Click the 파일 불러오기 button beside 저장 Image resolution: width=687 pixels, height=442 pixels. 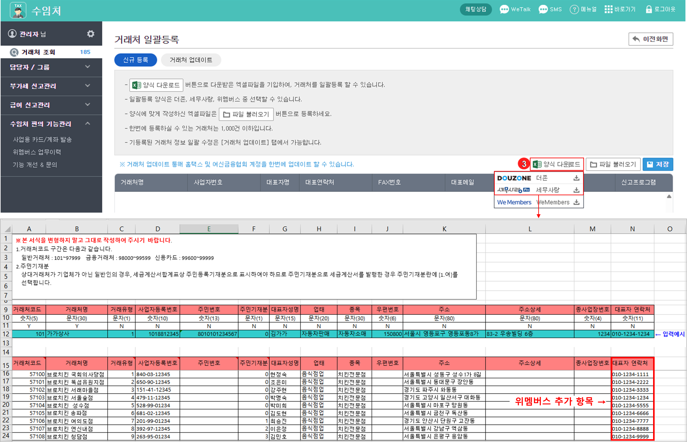[x=613, y=164]
